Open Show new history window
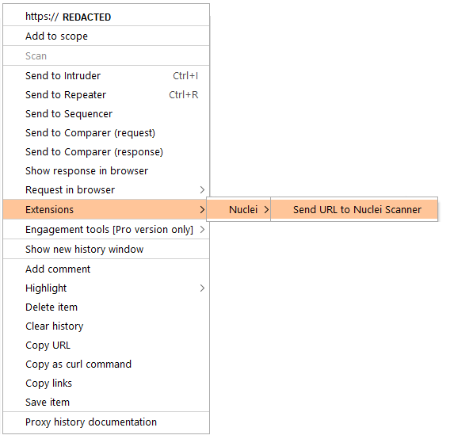Image resolution: width=473 pixels, height=439 pixels. click(x=106, y=250)
